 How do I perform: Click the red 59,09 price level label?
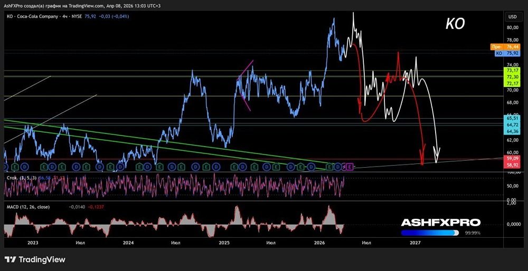coord(512,158)
